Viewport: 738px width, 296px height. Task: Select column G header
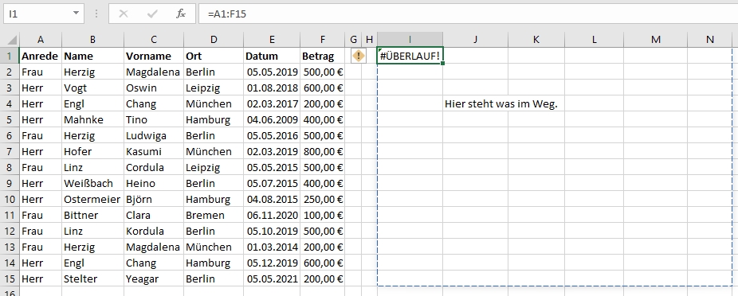[353, 40]
